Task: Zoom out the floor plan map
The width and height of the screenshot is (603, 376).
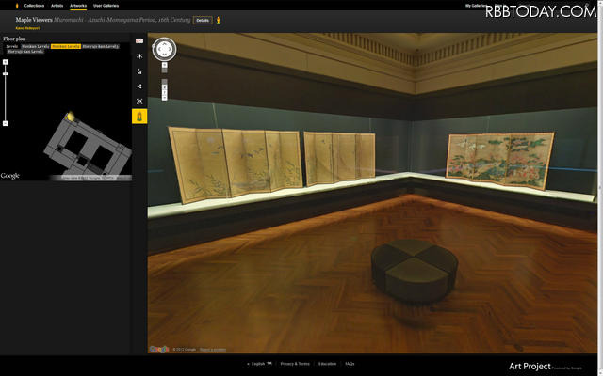Action: pos(5,123)
